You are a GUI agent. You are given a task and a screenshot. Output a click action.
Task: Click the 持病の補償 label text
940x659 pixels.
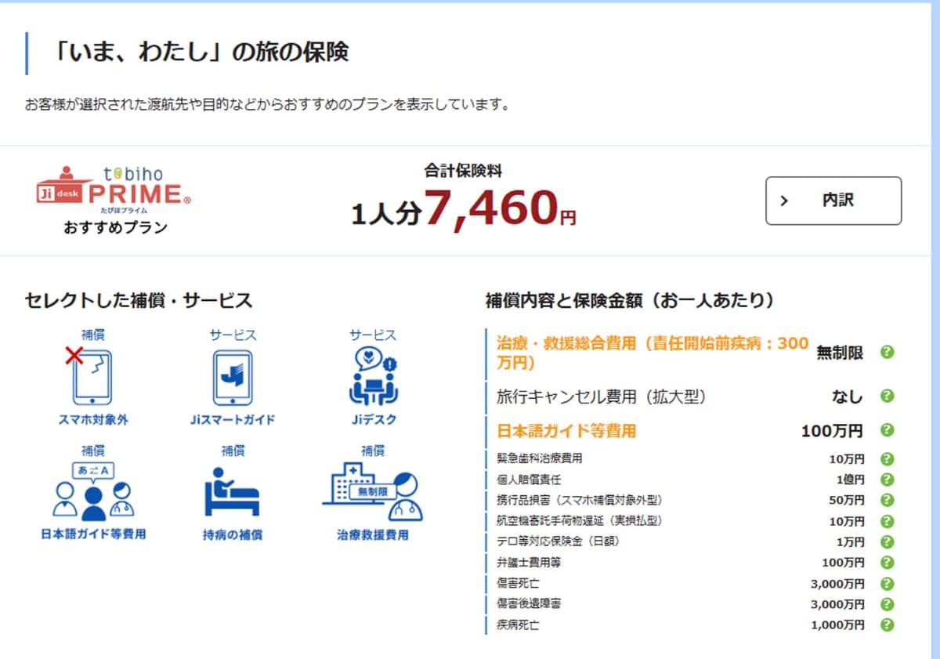pyautogui.click(x=232, y=535)
